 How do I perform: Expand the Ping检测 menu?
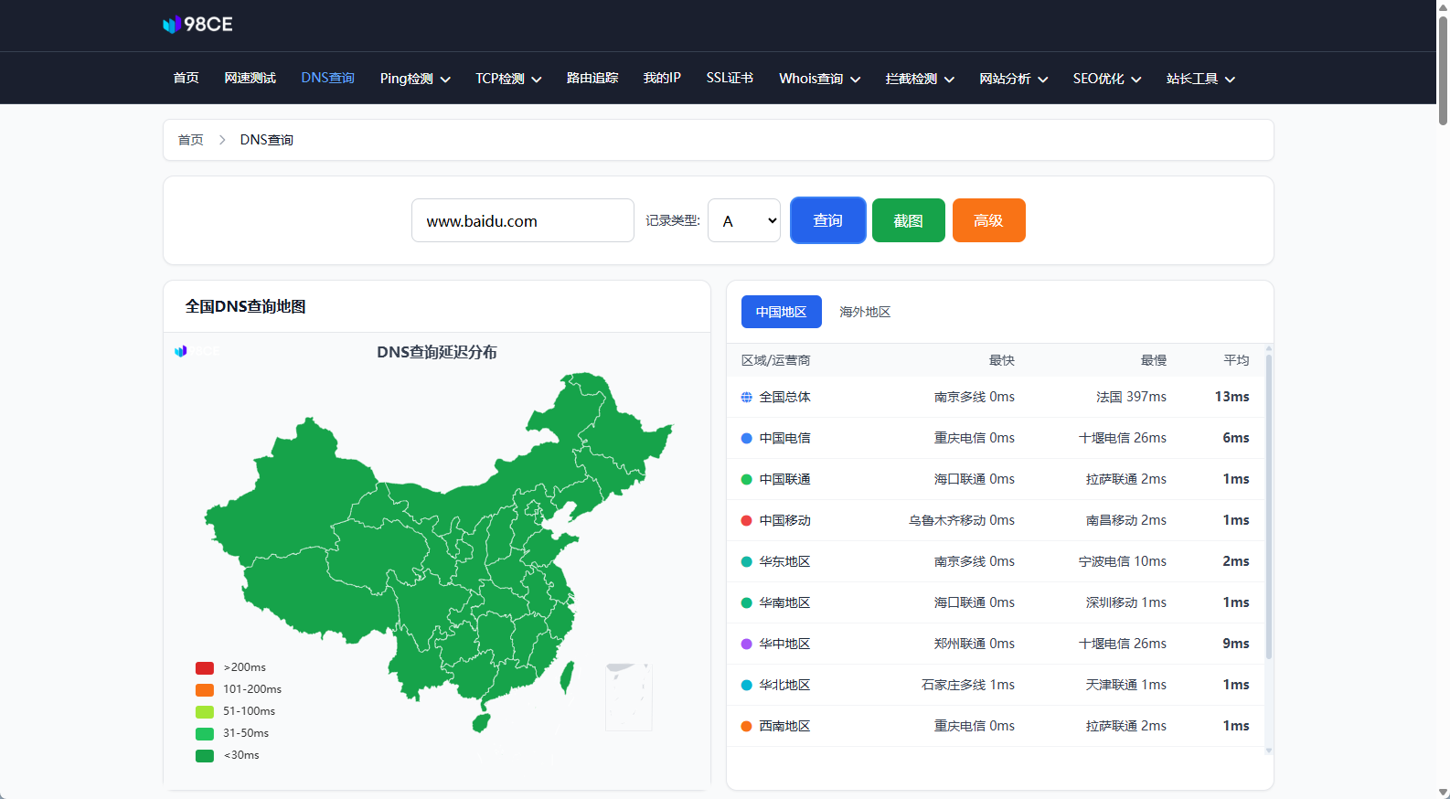415,79
